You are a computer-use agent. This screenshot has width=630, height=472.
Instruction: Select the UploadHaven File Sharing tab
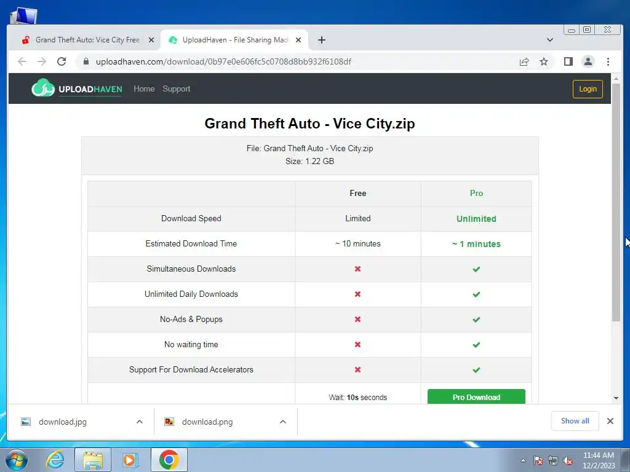234,40
